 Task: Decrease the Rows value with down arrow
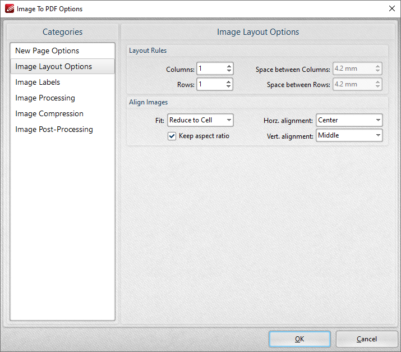click(229, 86)
